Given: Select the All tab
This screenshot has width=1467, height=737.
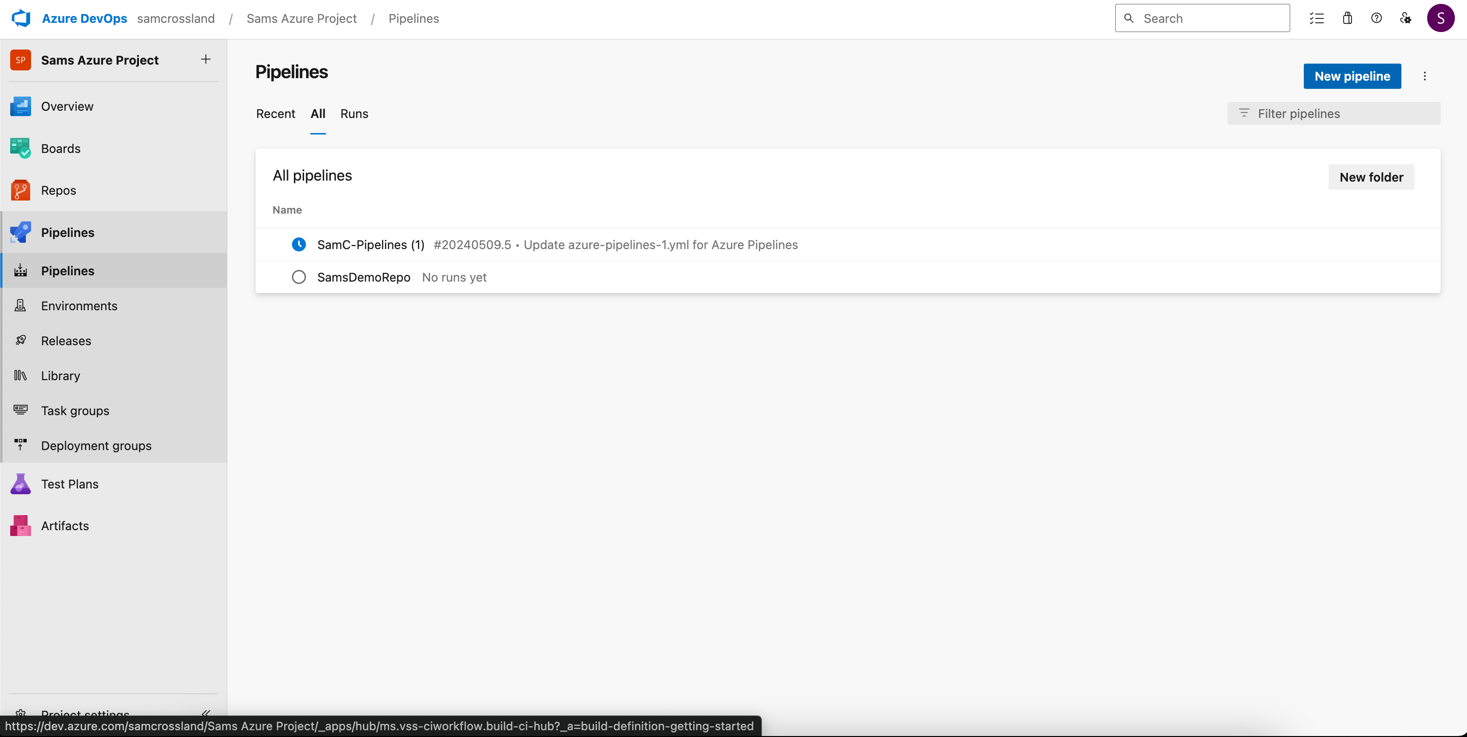Looking at the screenshot, I should point(318,113).
